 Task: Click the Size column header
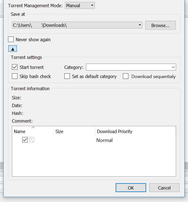coord(75,131)
